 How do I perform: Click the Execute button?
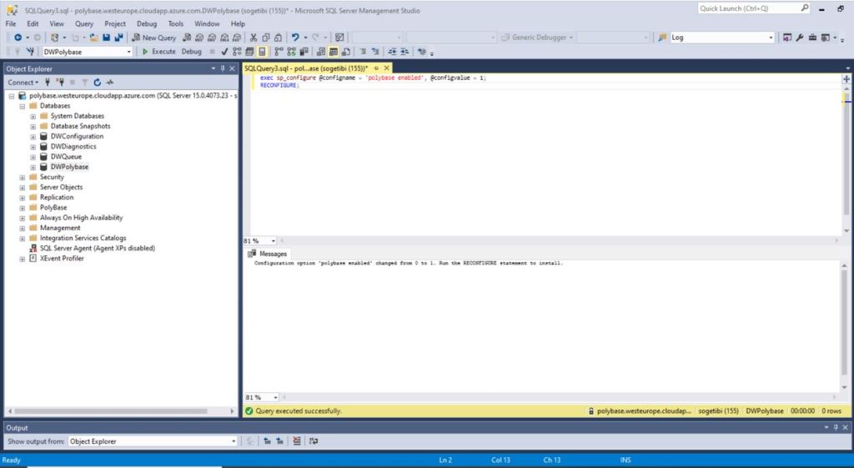coord(158,52)
